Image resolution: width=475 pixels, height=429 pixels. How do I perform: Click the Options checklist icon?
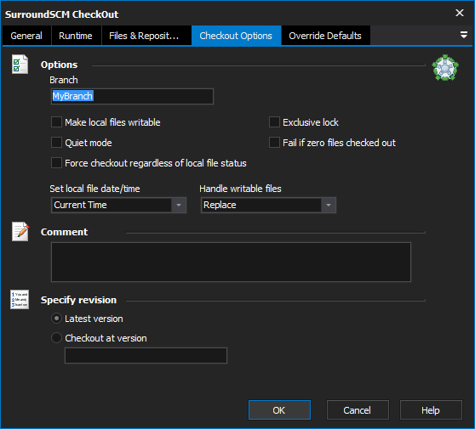[20, 64]
